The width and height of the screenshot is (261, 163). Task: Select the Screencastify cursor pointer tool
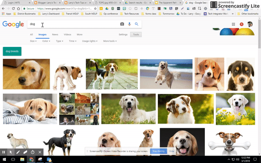coord(11,152)
